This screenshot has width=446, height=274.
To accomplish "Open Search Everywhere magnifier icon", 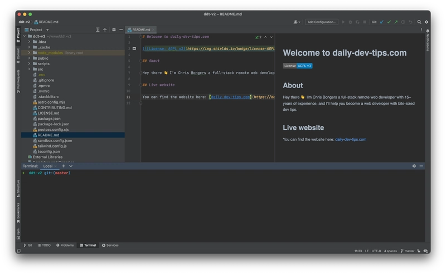I will click(x=419, y=22).
